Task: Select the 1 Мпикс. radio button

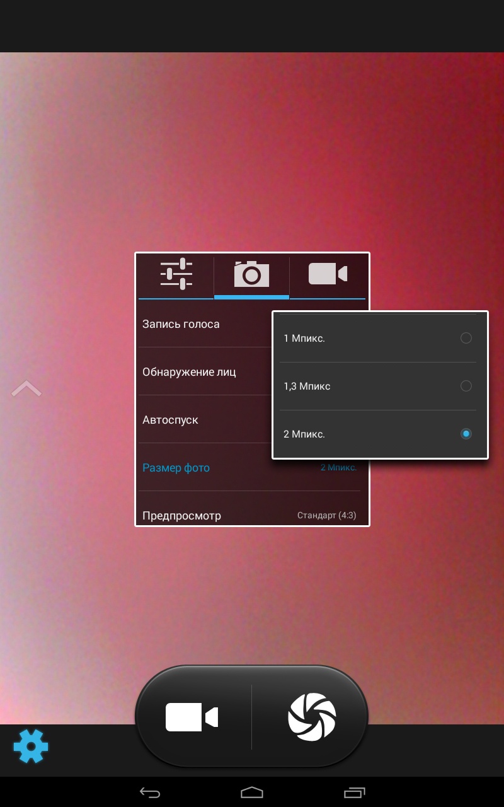Action: (466, 339)
